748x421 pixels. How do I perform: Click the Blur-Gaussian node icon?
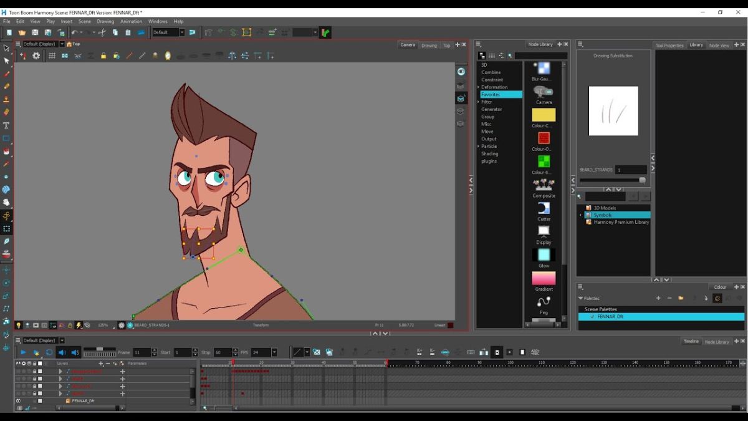[x=544, y=67]
